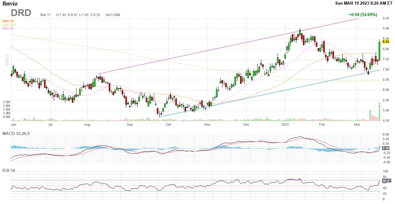
Task: Click the Jun label on date axis
Action: tap(14, 125)
